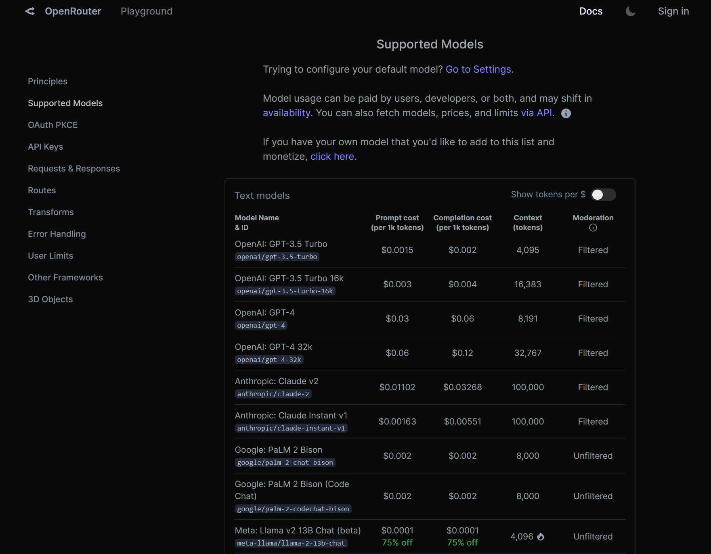
Task: Click info icon next to via API
Action: point(566,113)
